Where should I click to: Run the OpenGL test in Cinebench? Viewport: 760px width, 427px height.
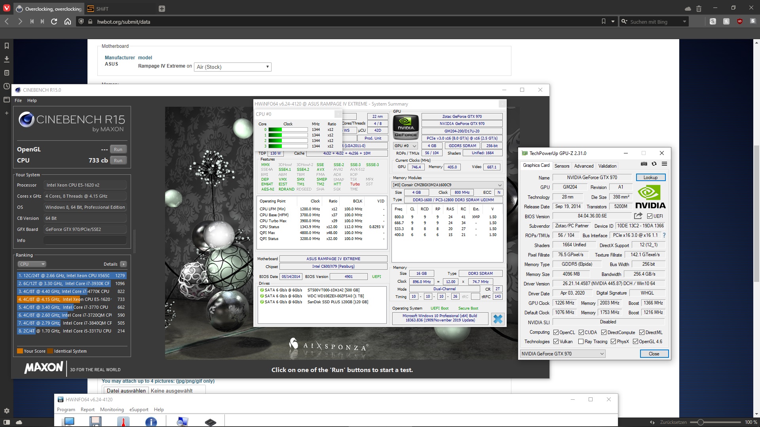[x=118, y=149]
